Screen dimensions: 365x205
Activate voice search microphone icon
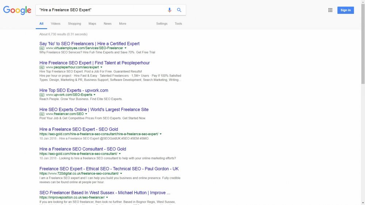coord(169,10)
